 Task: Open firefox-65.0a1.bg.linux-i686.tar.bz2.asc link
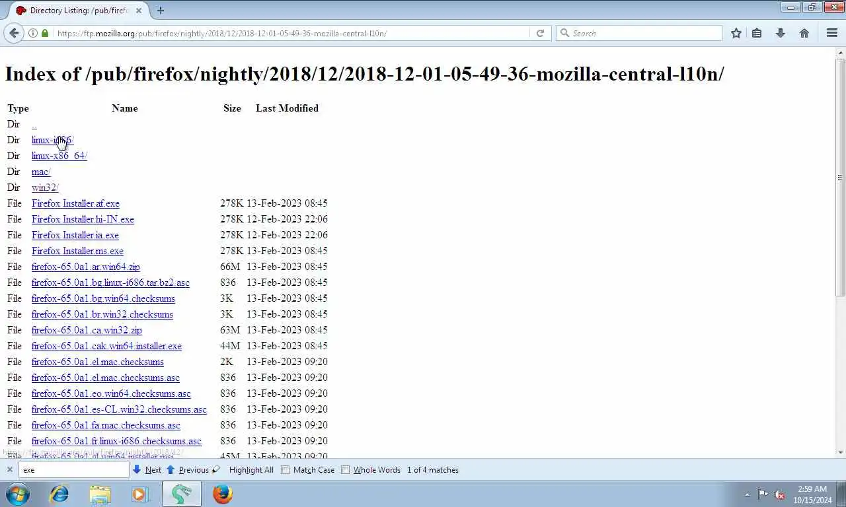(x=110, y=283)
